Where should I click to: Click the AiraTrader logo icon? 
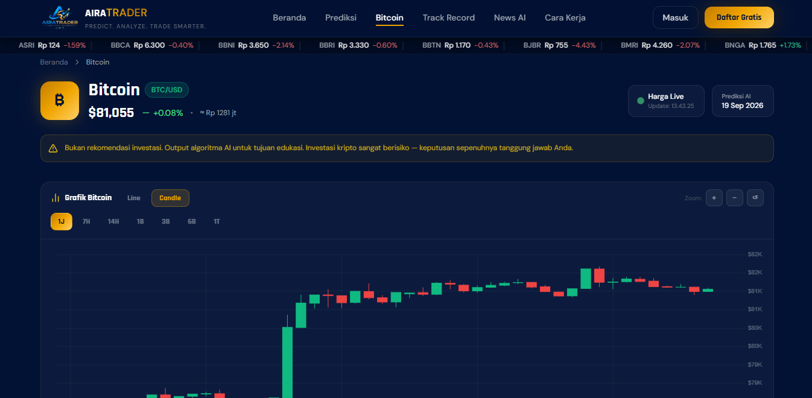coord(60,17)
